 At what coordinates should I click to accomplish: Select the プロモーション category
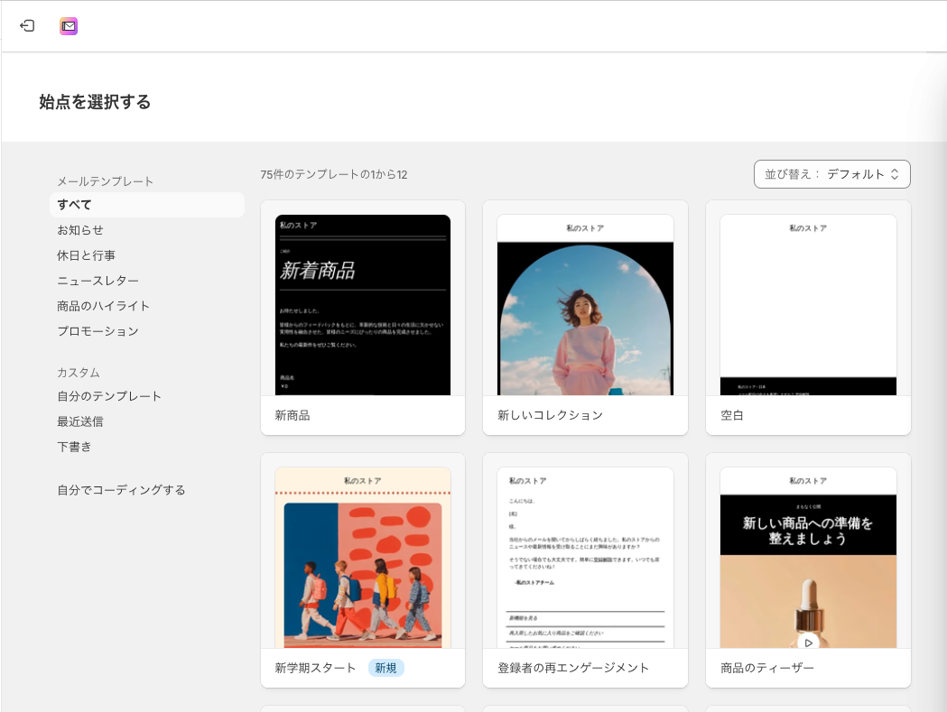[x=97, y=331]
